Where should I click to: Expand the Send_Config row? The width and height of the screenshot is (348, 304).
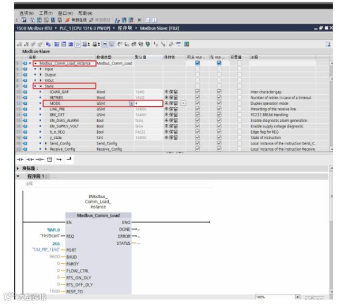(x=46, y=143)
